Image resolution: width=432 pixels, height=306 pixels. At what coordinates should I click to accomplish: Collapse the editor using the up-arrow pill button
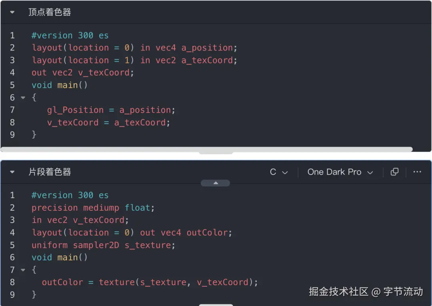(x=216, y=182)
